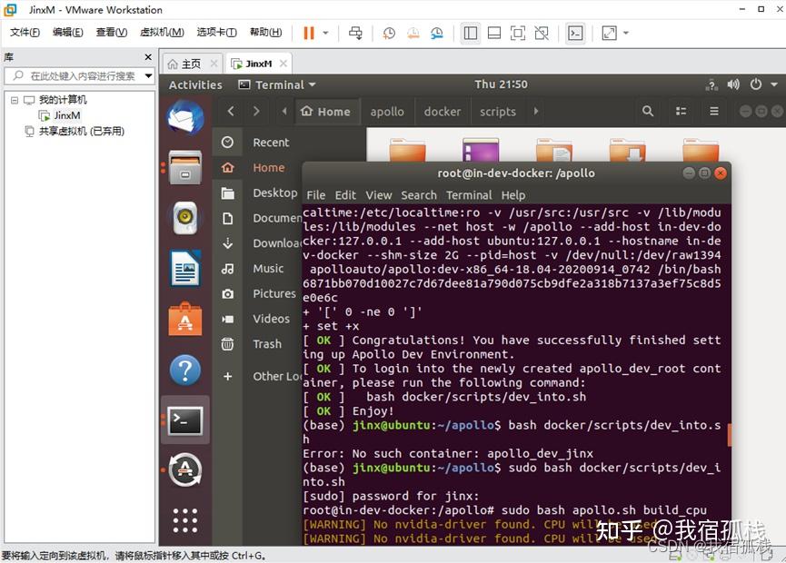Close the library panel
This screenshot has height=563, width=786.
coord(148,57)
